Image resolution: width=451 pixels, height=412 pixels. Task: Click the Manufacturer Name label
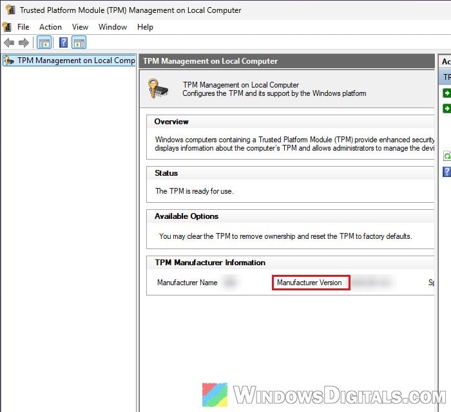(x=187, y=283)
